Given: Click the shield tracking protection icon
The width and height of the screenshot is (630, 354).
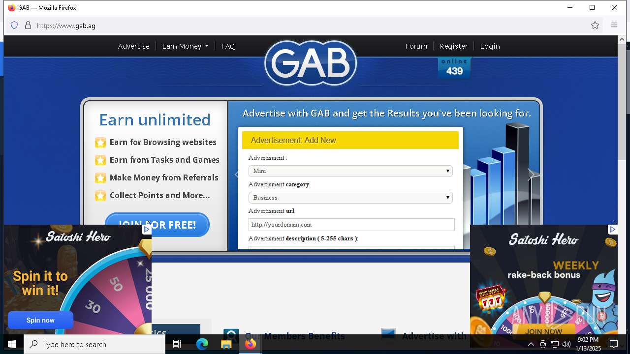Looking at the screenshot, I should pyautogui.click(x=14, y=25).
